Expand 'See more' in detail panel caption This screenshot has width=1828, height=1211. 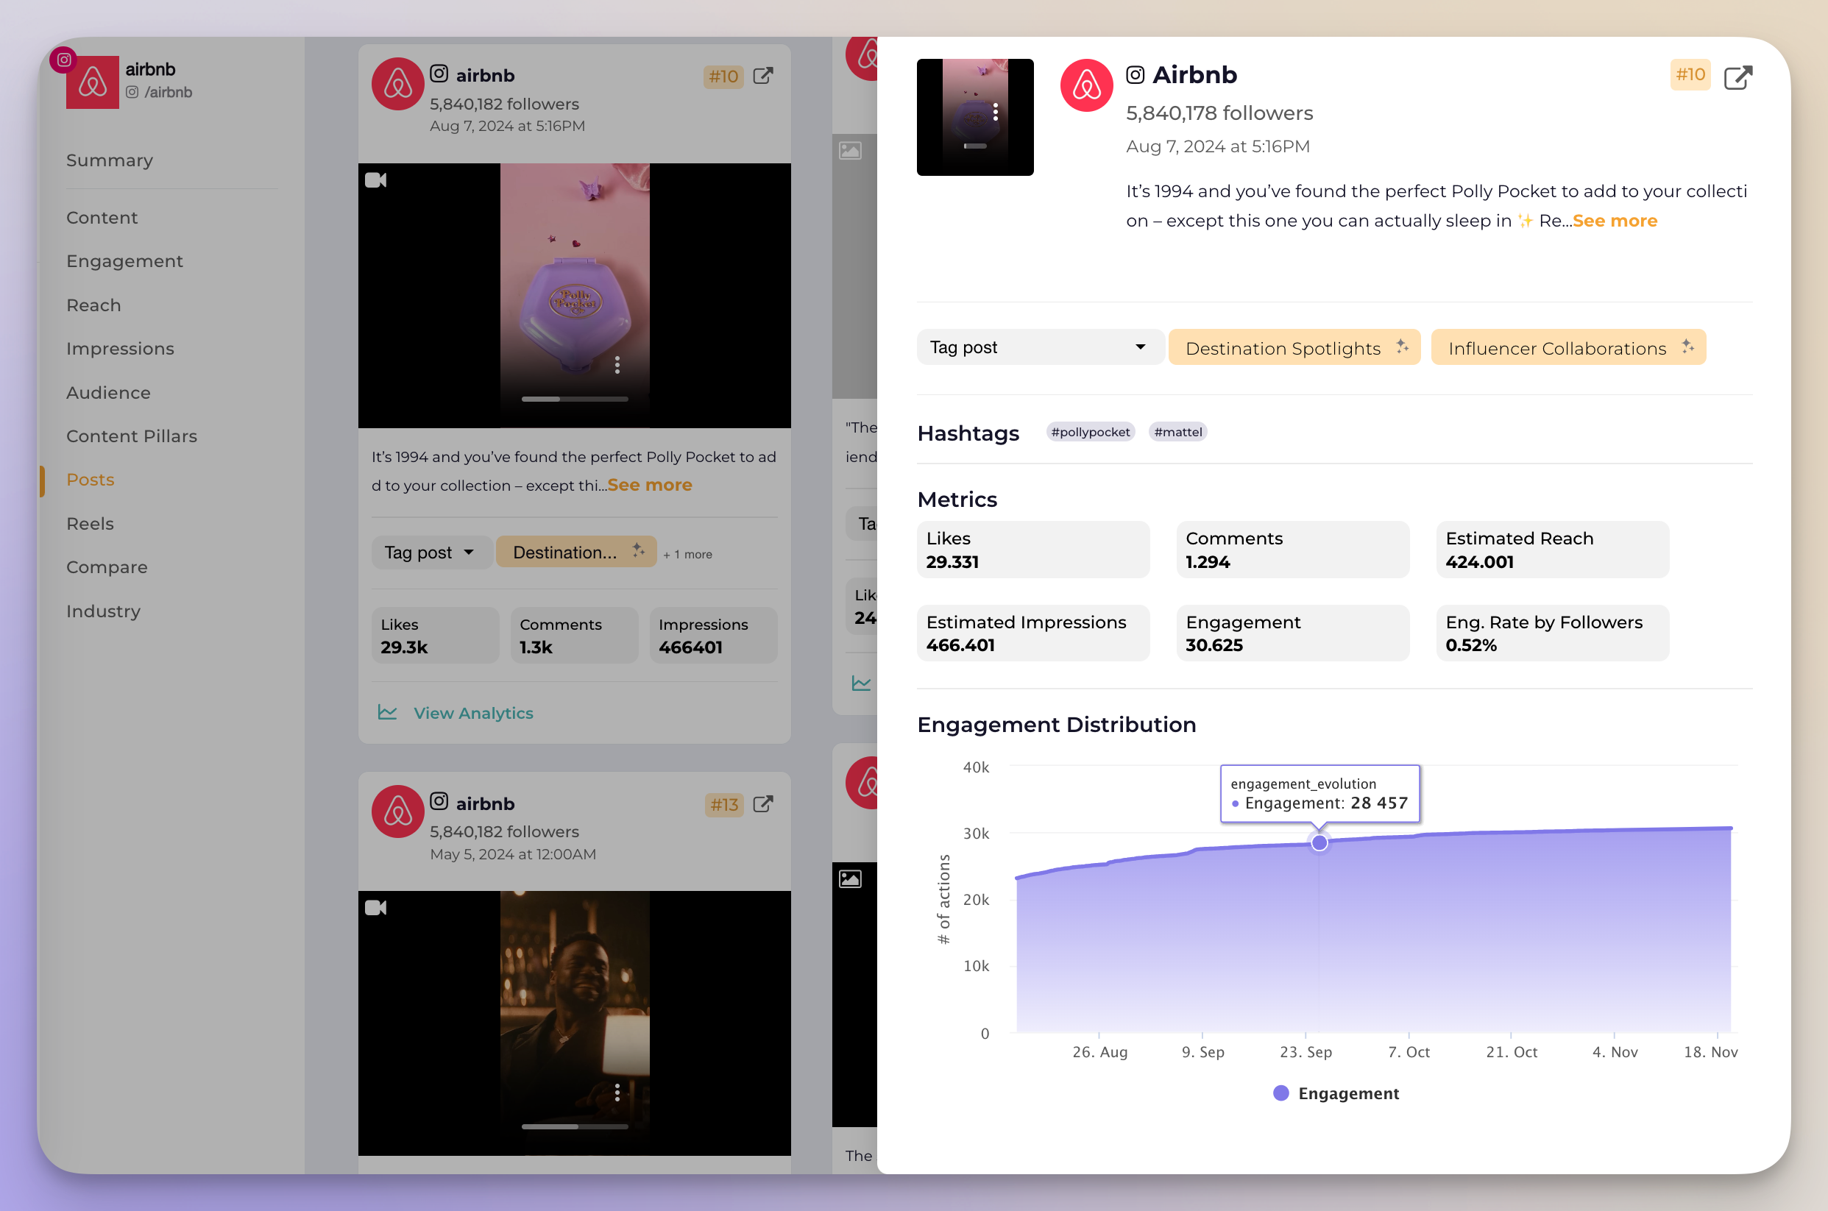coord(1615,221)
